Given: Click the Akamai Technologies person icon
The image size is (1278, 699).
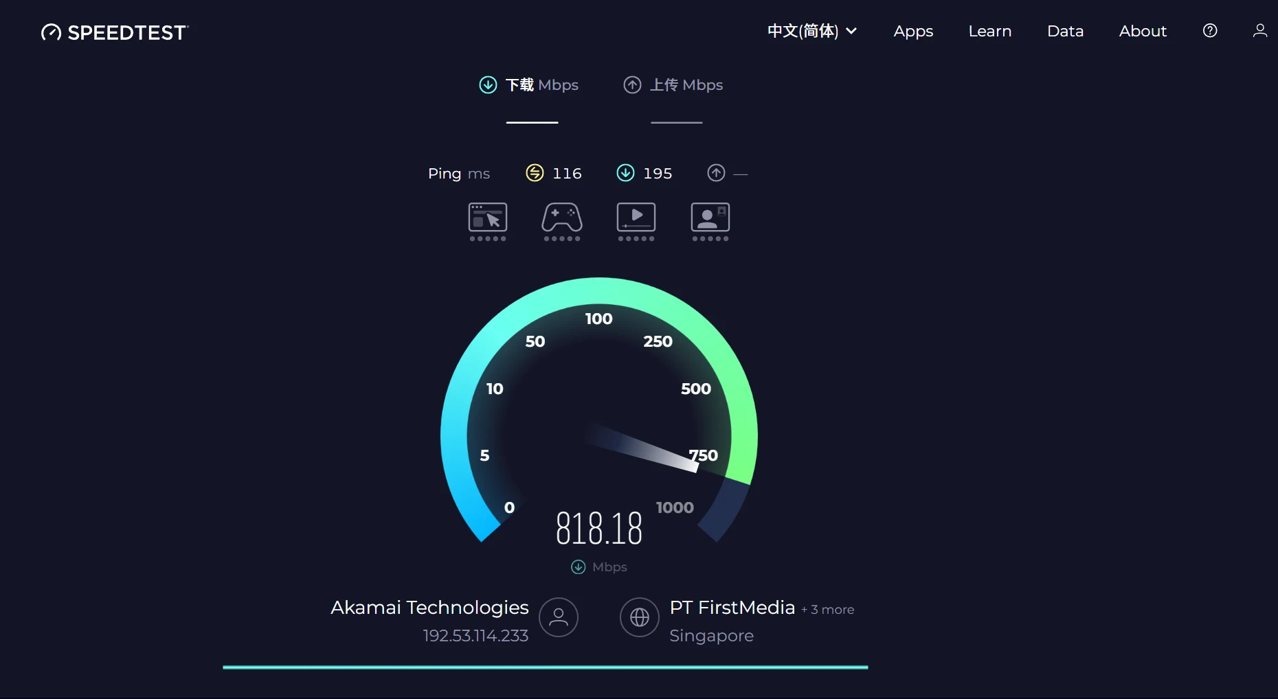Looking at the screenshot, I should [x=559, y=617].
